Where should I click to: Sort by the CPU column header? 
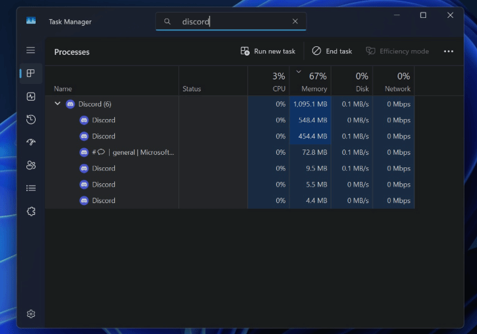pyautogui.click(x=268, y=81)
